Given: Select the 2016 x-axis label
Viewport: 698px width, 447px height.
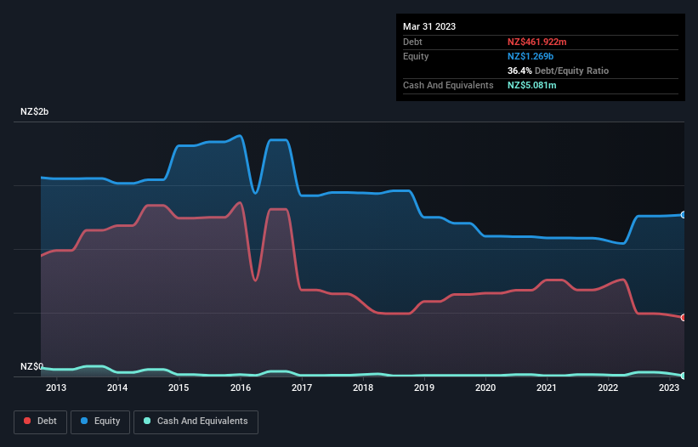Looking at the screenshot, I should tap(241, 388).
